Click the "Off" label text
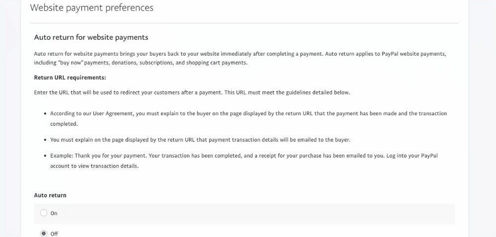 point(55,234)
